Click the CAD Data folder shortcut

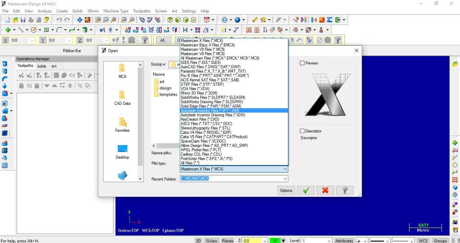122,98
